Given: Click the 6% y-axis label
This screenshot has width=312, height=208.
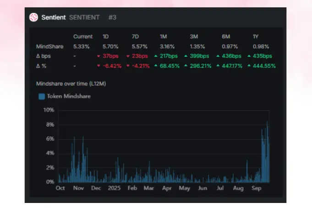Looking at the screenshot, I should click(x=50, y=139).
